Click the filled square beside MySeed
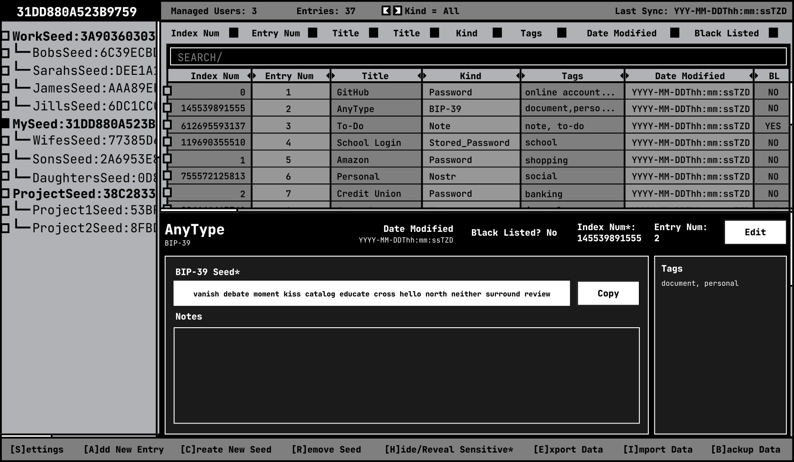The height and width of the screenshot is (462, 794). pyautogui.click(x=5, y=124)
